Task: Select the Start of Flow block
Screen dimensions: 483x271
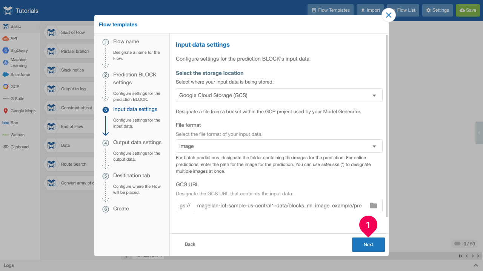Action: [x=69, y=32]
